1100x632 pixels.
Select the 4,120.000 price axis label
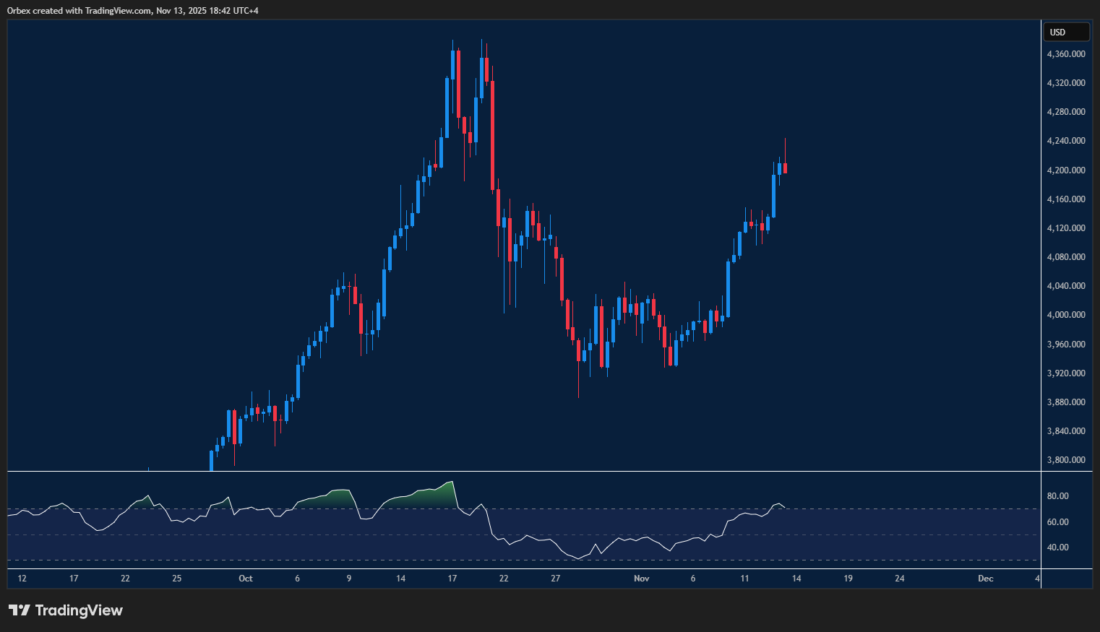pyautogui.click(x=1066, y=228)
